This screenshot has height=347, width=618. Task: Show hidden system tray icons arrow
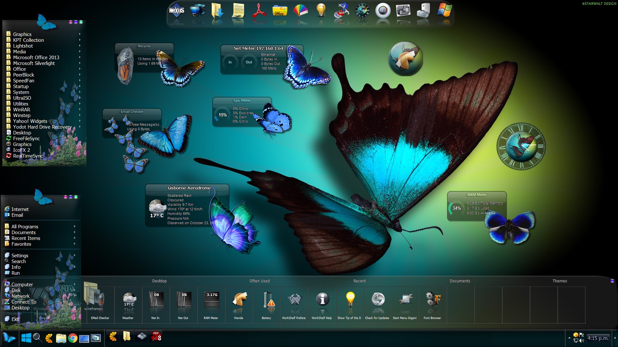(x=569, y=338)
